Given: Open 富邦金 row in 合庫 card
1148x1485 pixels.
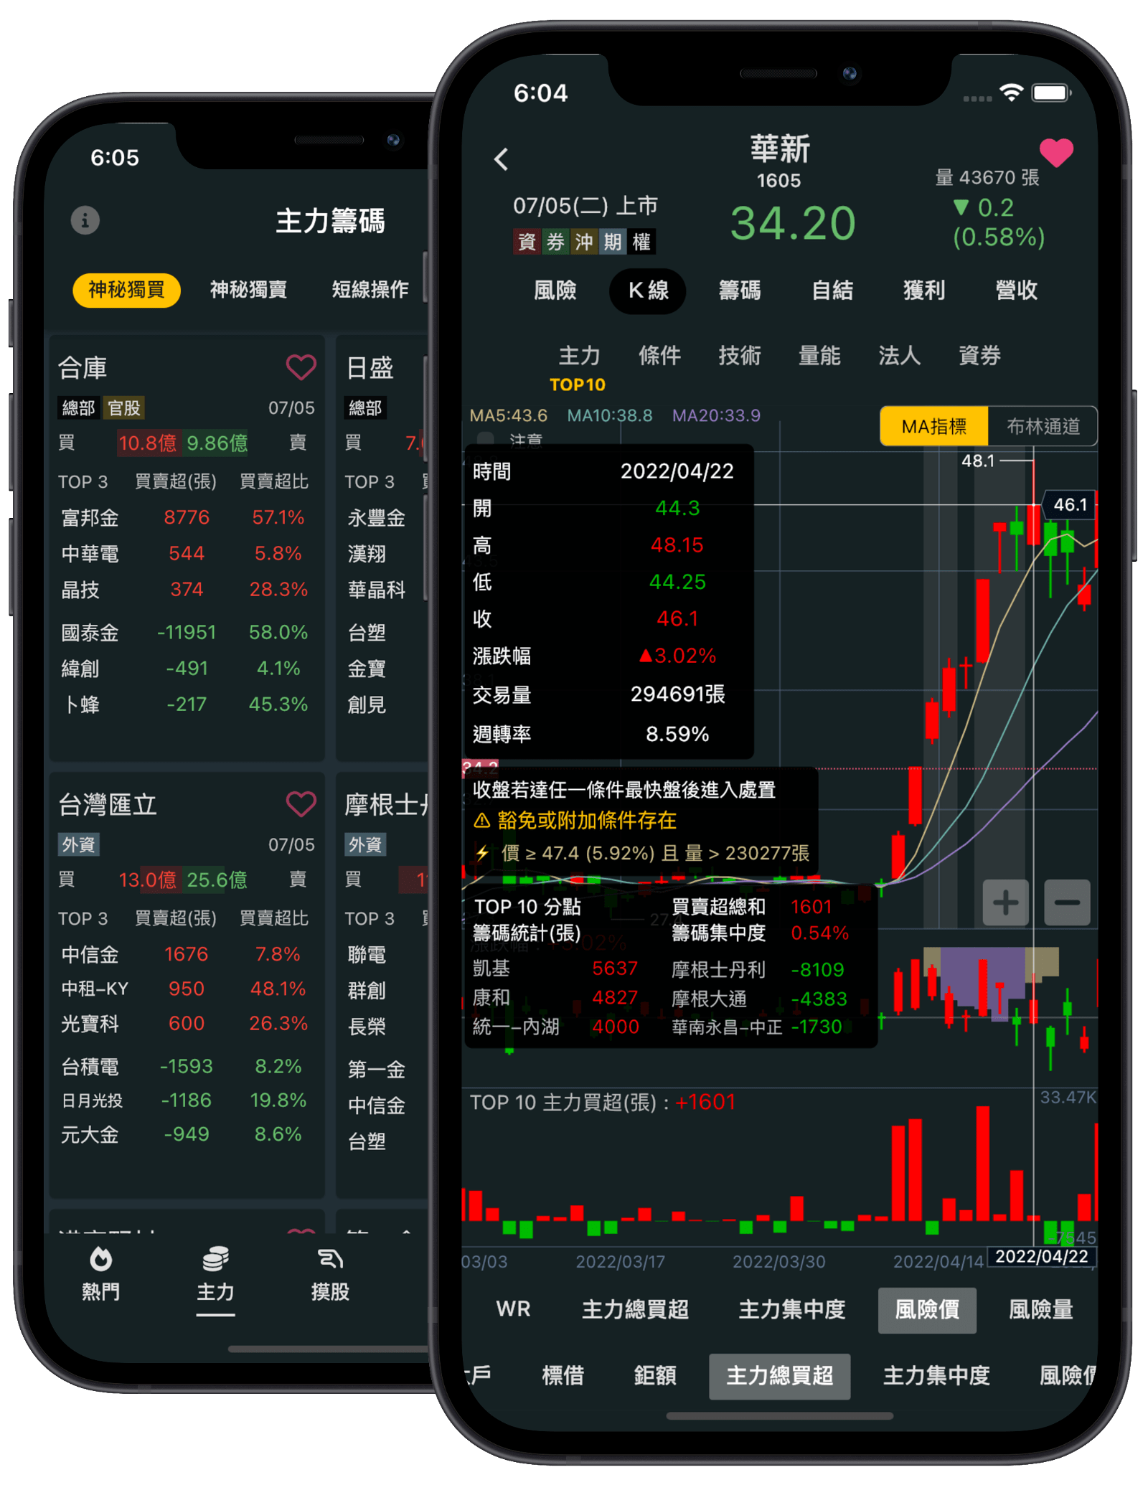Looking at the screenshot, I should point(185,517).
